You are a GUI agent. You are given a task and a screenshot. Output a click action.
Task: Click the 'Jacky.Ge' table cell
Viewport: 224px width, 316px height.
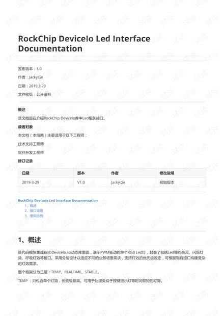tap(132, 182)
